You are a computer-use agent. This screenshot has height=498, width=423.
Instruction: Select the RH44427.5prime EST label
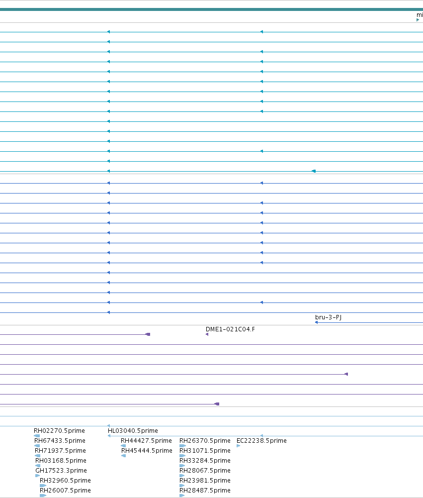(146, 440)
